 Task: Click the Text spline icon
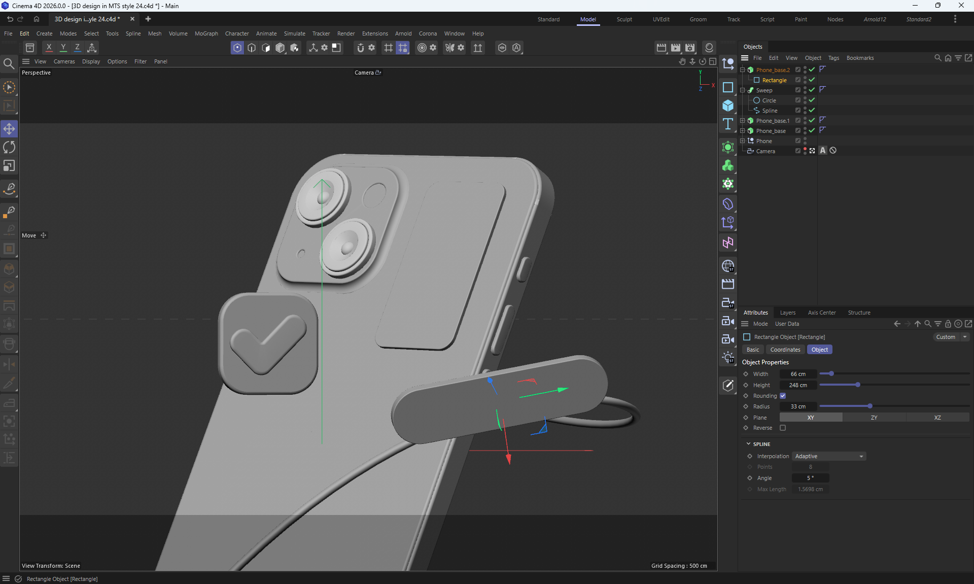pyautogui.click(x=728, y=124)
